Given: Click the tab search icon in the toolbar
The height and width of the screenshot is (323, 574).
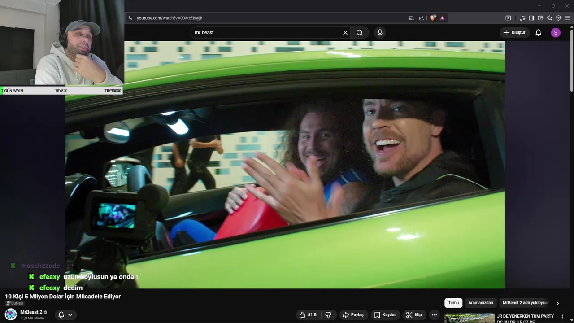Looking at the screenshot, I should point(508,18).
